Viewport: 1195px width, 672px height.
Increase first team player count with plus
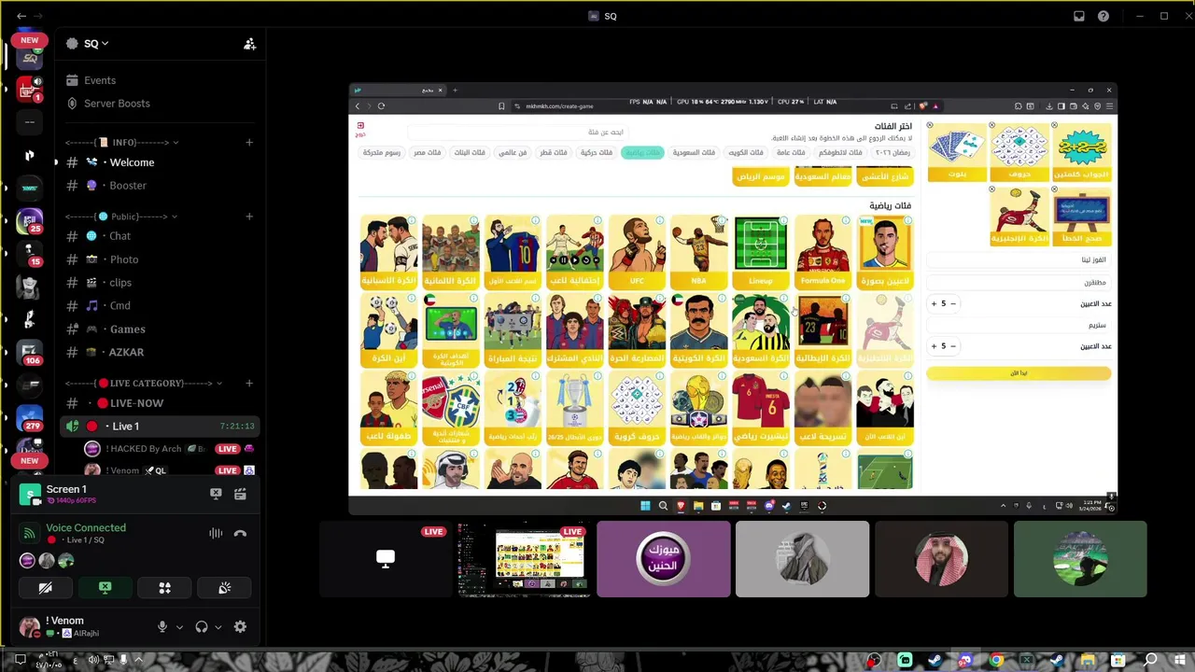pyautogui.click(x=934, y=303)
